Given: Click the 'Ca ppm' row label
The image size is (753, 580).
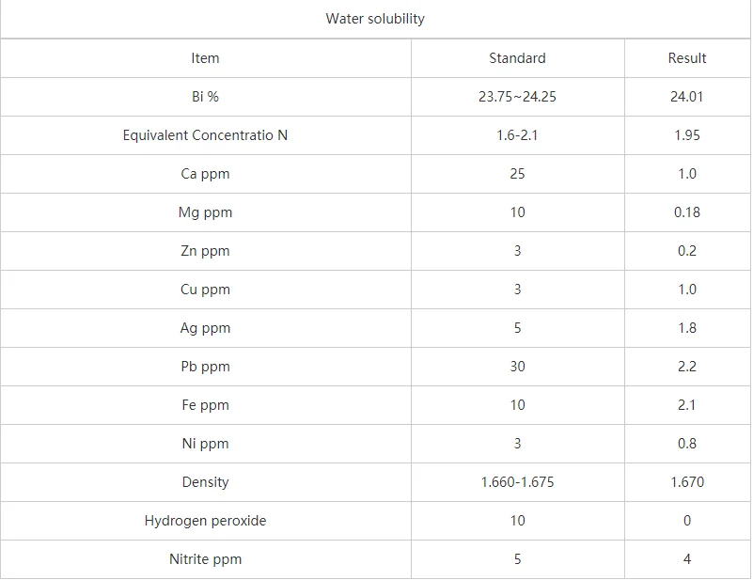Looking at the screenshot, I should [x=205, y=174].
